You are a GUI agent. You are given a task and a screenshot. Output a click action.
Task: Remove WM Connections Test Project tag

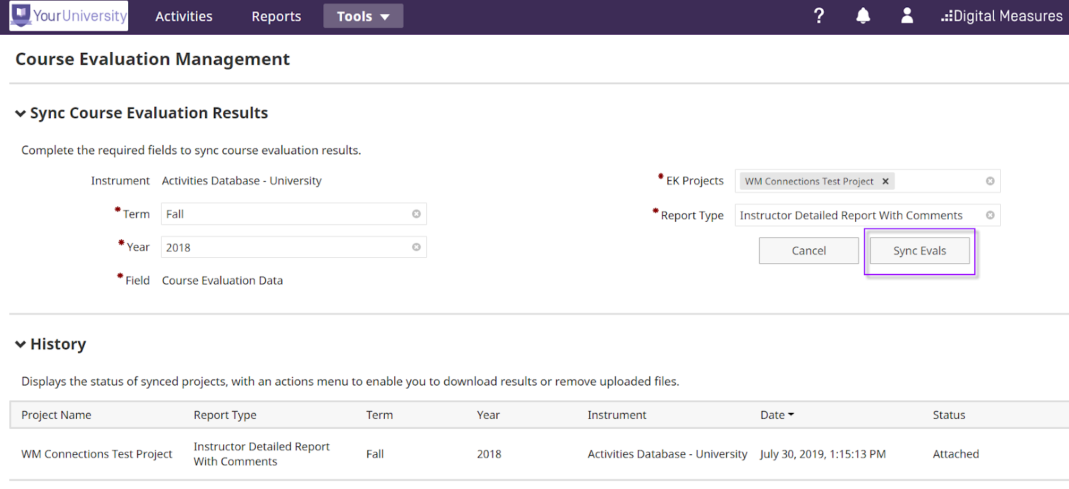point(885,181)
